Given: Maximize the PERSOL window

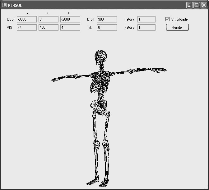Looking at the screenshot, I should (197, 5).
